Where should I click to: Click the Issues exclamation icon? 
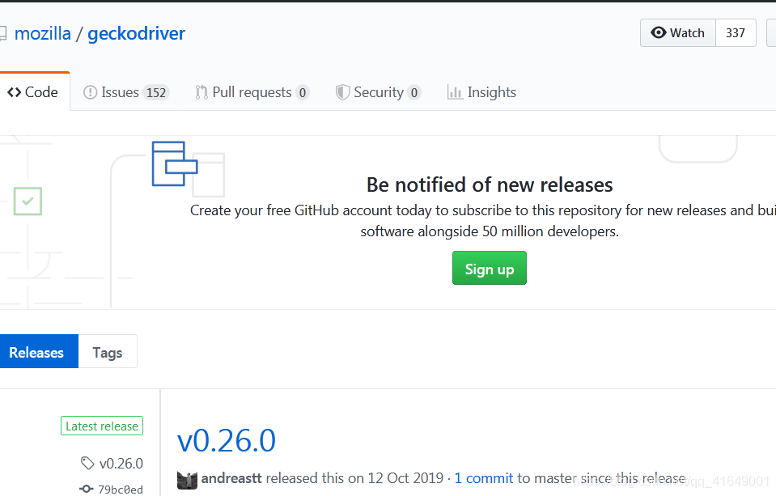tap(90, 92)
